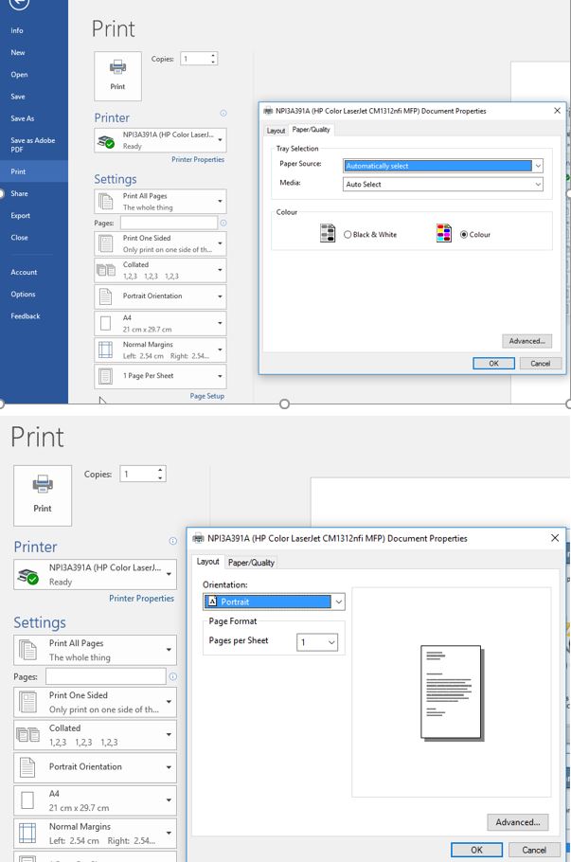Click the page layout preview thumbnail in dialog
Image resolution: width=571 pixels, height=862 pixels.
pyautogui.click(x=451, y=692)
